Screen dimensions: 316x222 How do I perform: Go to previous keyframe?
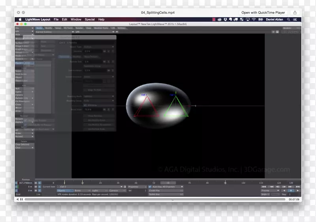tap(271, 187)
